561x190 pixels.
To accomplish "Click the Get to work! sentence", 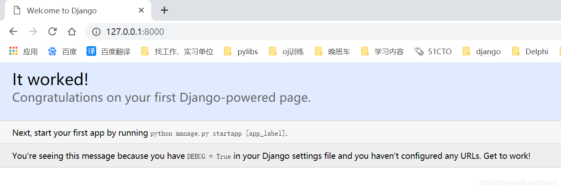I will [x=507, y=156].
